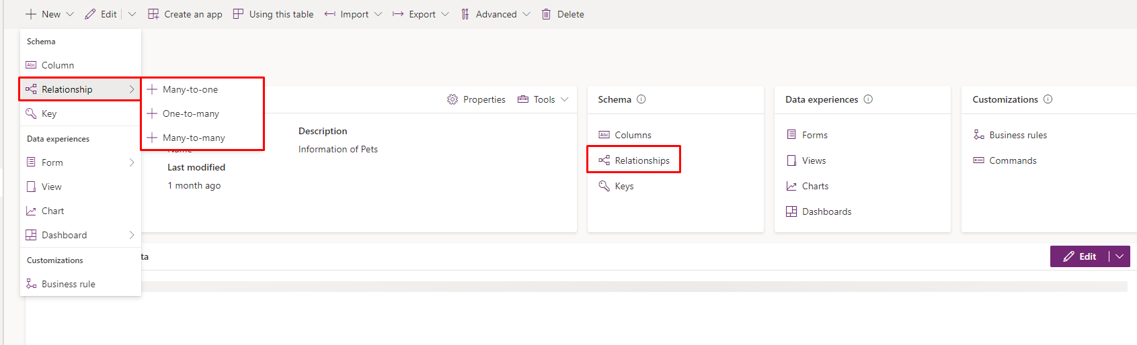Image resolution: width=1137 pixels, height=345 pixels.
Task: Click the Data experiences info icon
Action: [868, 99]
